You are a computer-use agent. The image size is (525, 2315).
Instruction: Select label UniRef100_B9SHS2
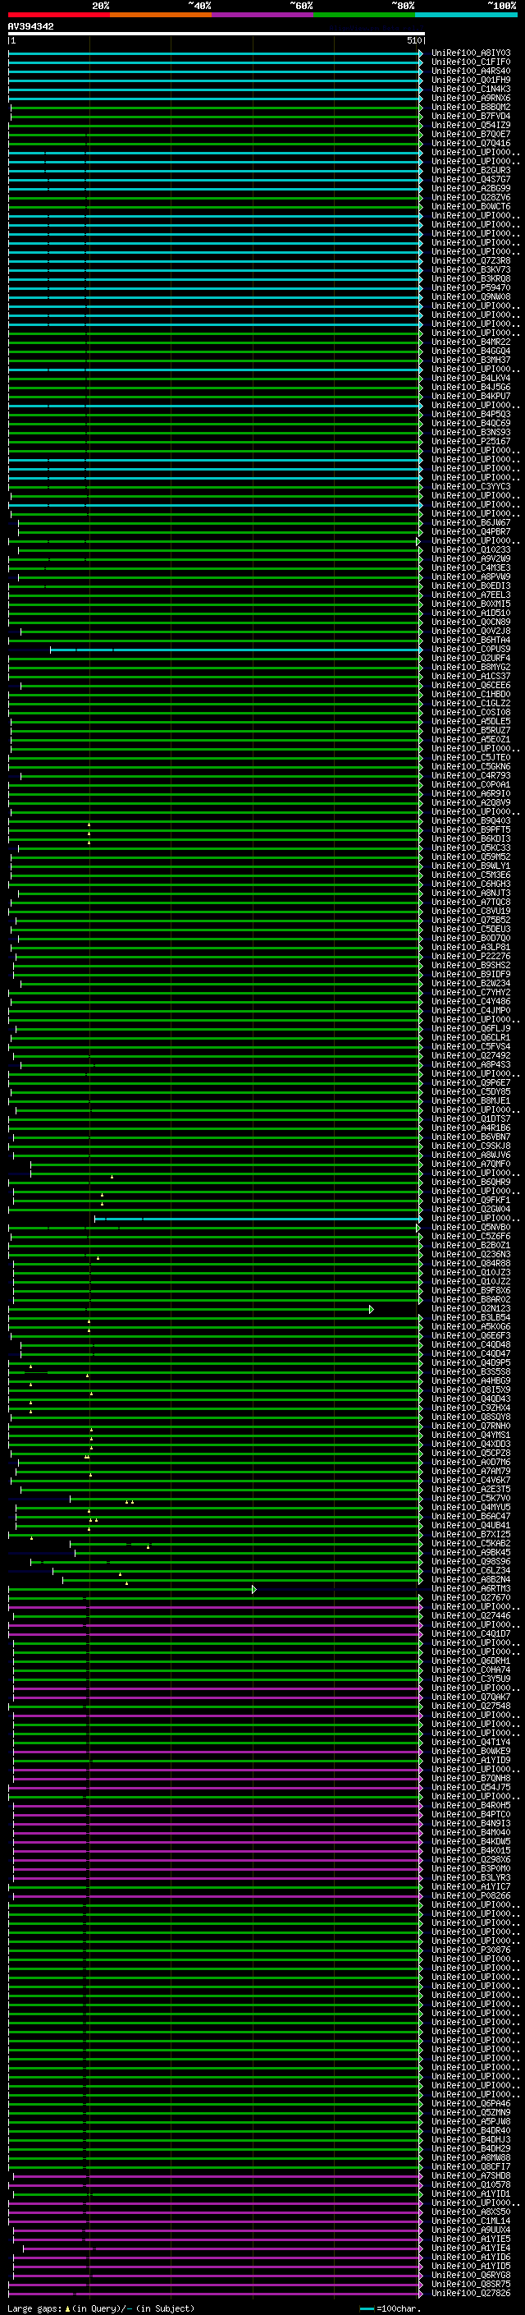(471, 965)
